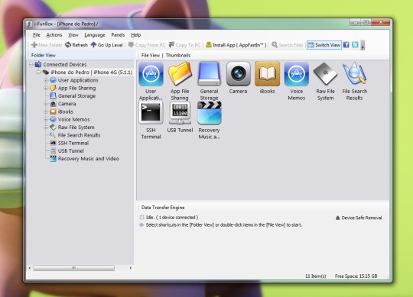Expand the Voice Memos tree node
This screenshot has width=413, height=297.
click(46, 119)
